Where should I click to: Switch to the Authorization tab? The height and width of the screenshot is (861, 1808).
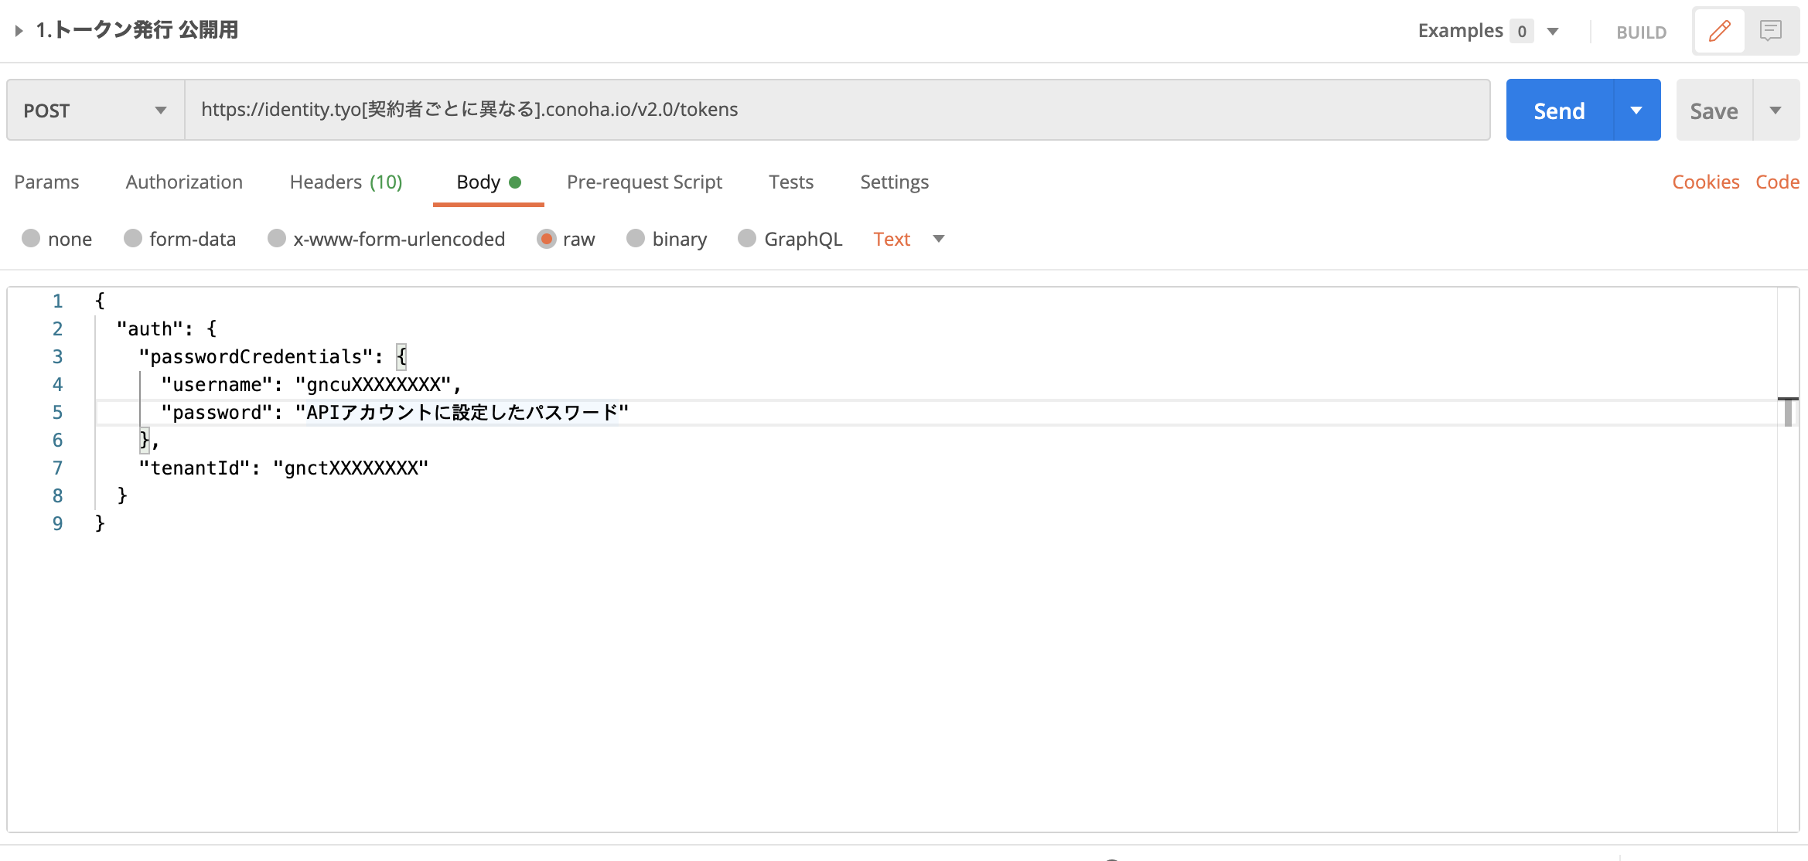pyautogui.click(x=184, y=182)
